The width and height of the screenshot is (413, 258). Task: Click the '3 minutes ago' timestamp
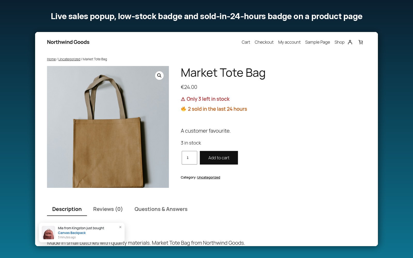[67, 237]
